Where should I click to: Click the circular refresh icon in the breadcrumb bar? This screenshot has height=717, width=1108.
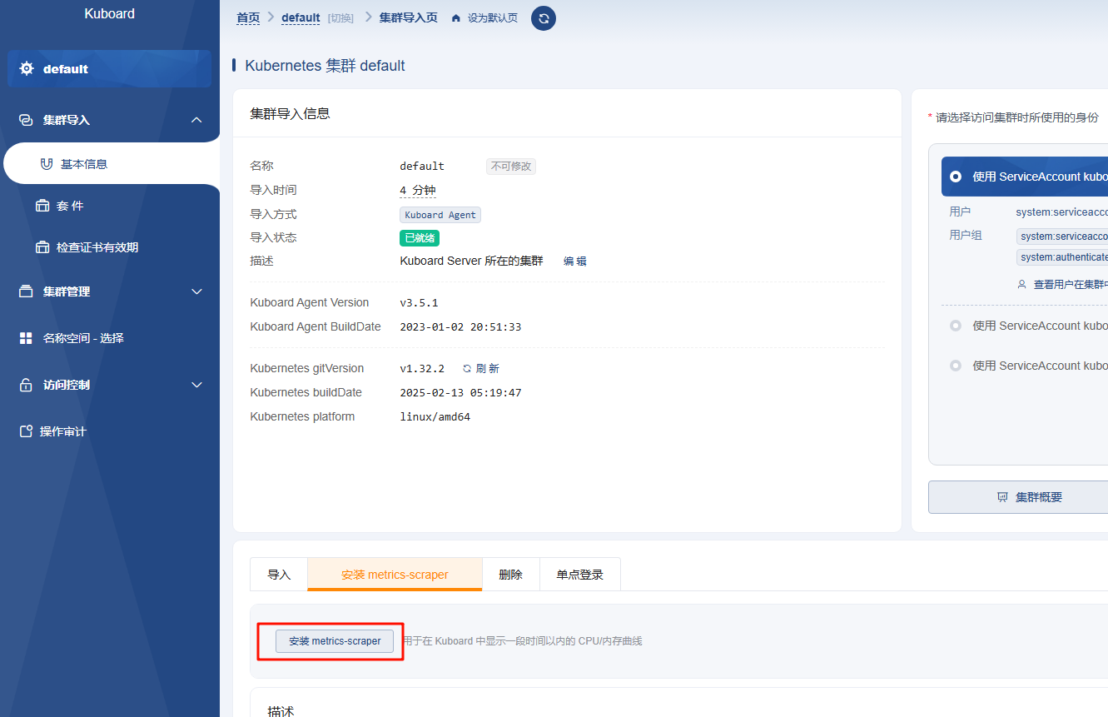pyautogui.click(x=543, y=17)
